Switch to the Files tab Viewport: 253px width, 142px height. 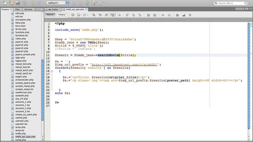tap(17, 9)
